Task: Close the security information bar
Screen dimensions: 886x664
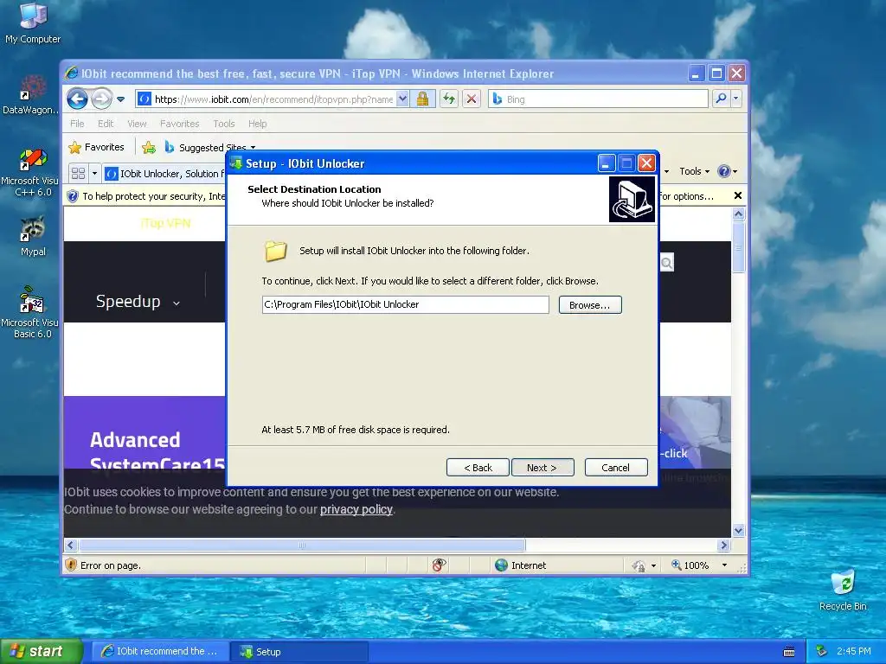Action: [x=737, y=196]
